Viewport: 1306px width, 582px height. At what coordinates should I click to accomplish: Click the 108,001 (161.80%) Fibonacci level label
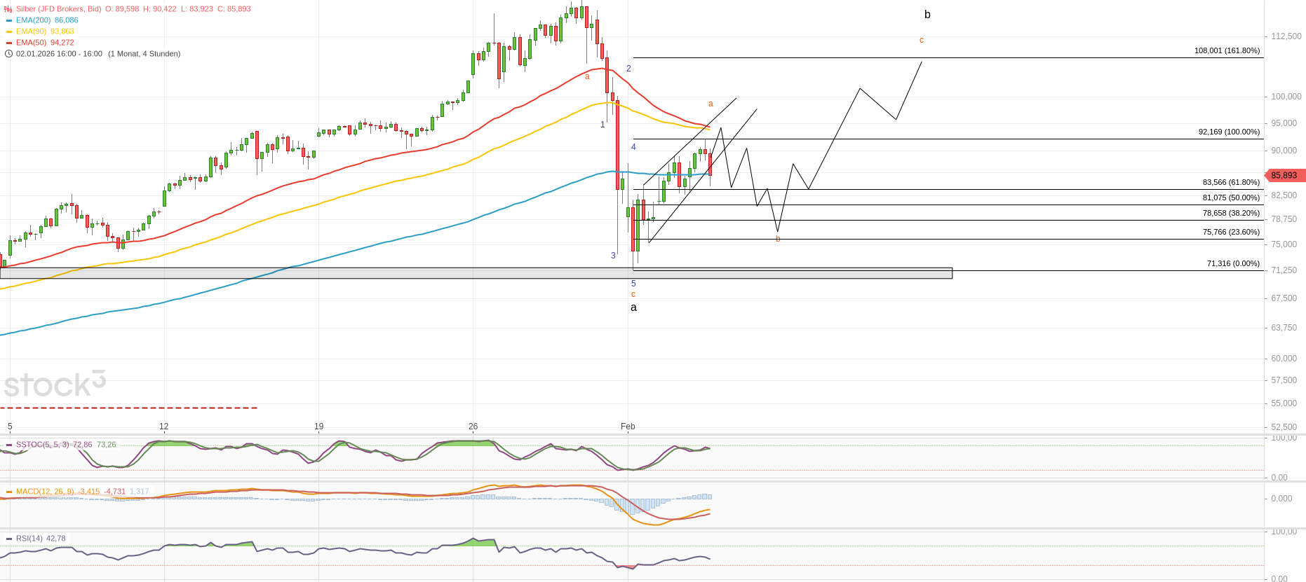[1227, 51]
